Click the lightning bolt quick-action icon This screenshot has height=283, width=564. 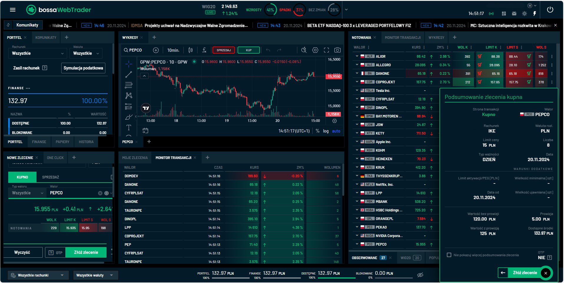pyautogui.click(x=535, y=14)
